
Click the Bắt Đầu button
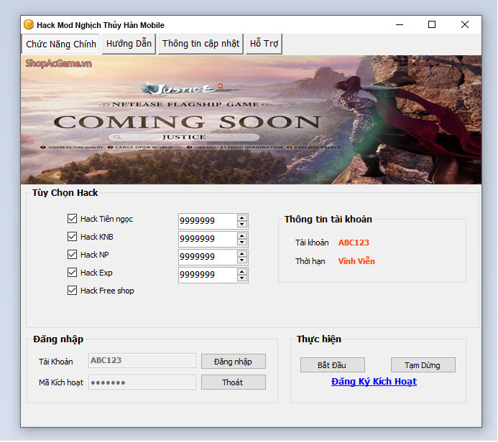(332, 365)
